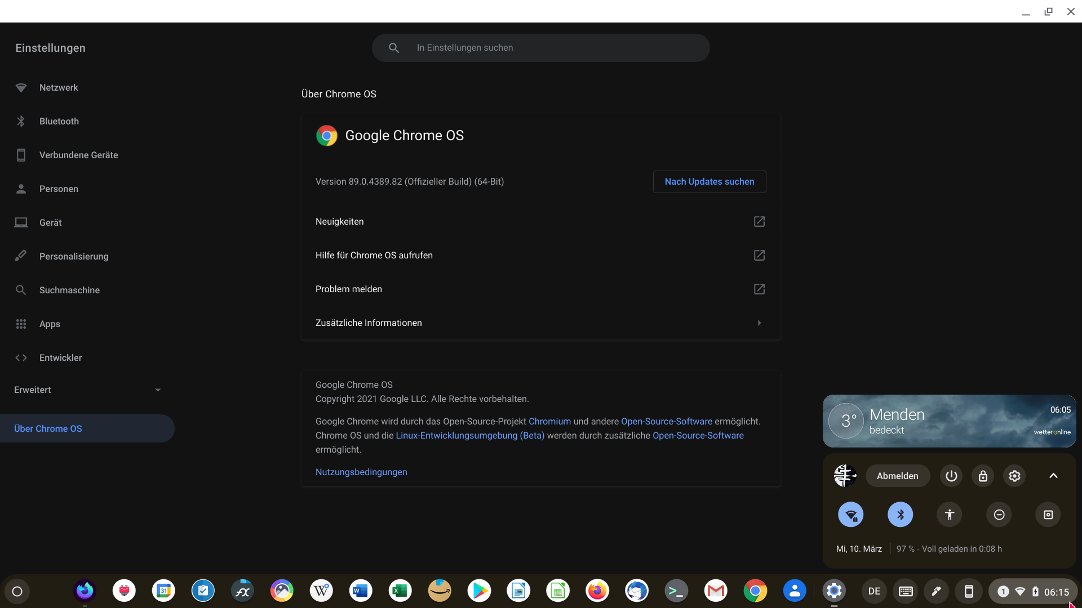Viewport: 1082px width, 608px height.
Task: Open first Open-Source-Software link
Action: point(667,422)
